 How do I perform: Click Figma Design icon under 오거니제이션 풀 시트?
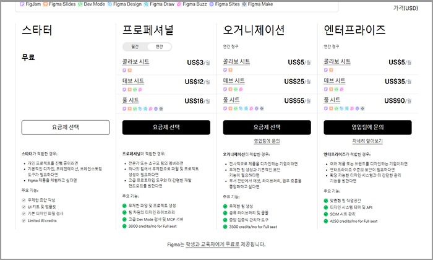coord(241,108)
